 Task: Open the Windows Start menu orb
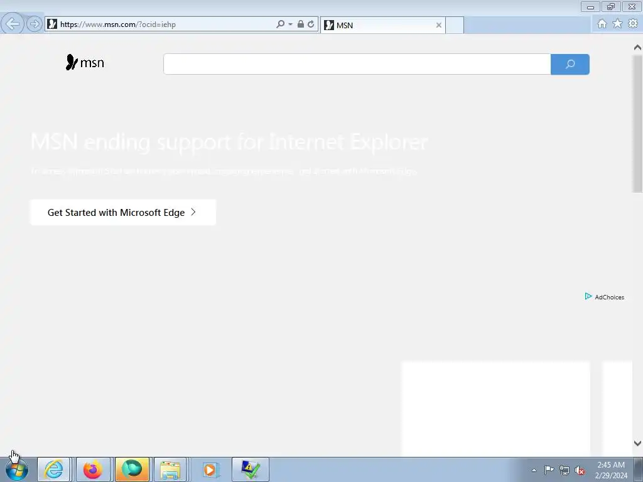[17, 469]
